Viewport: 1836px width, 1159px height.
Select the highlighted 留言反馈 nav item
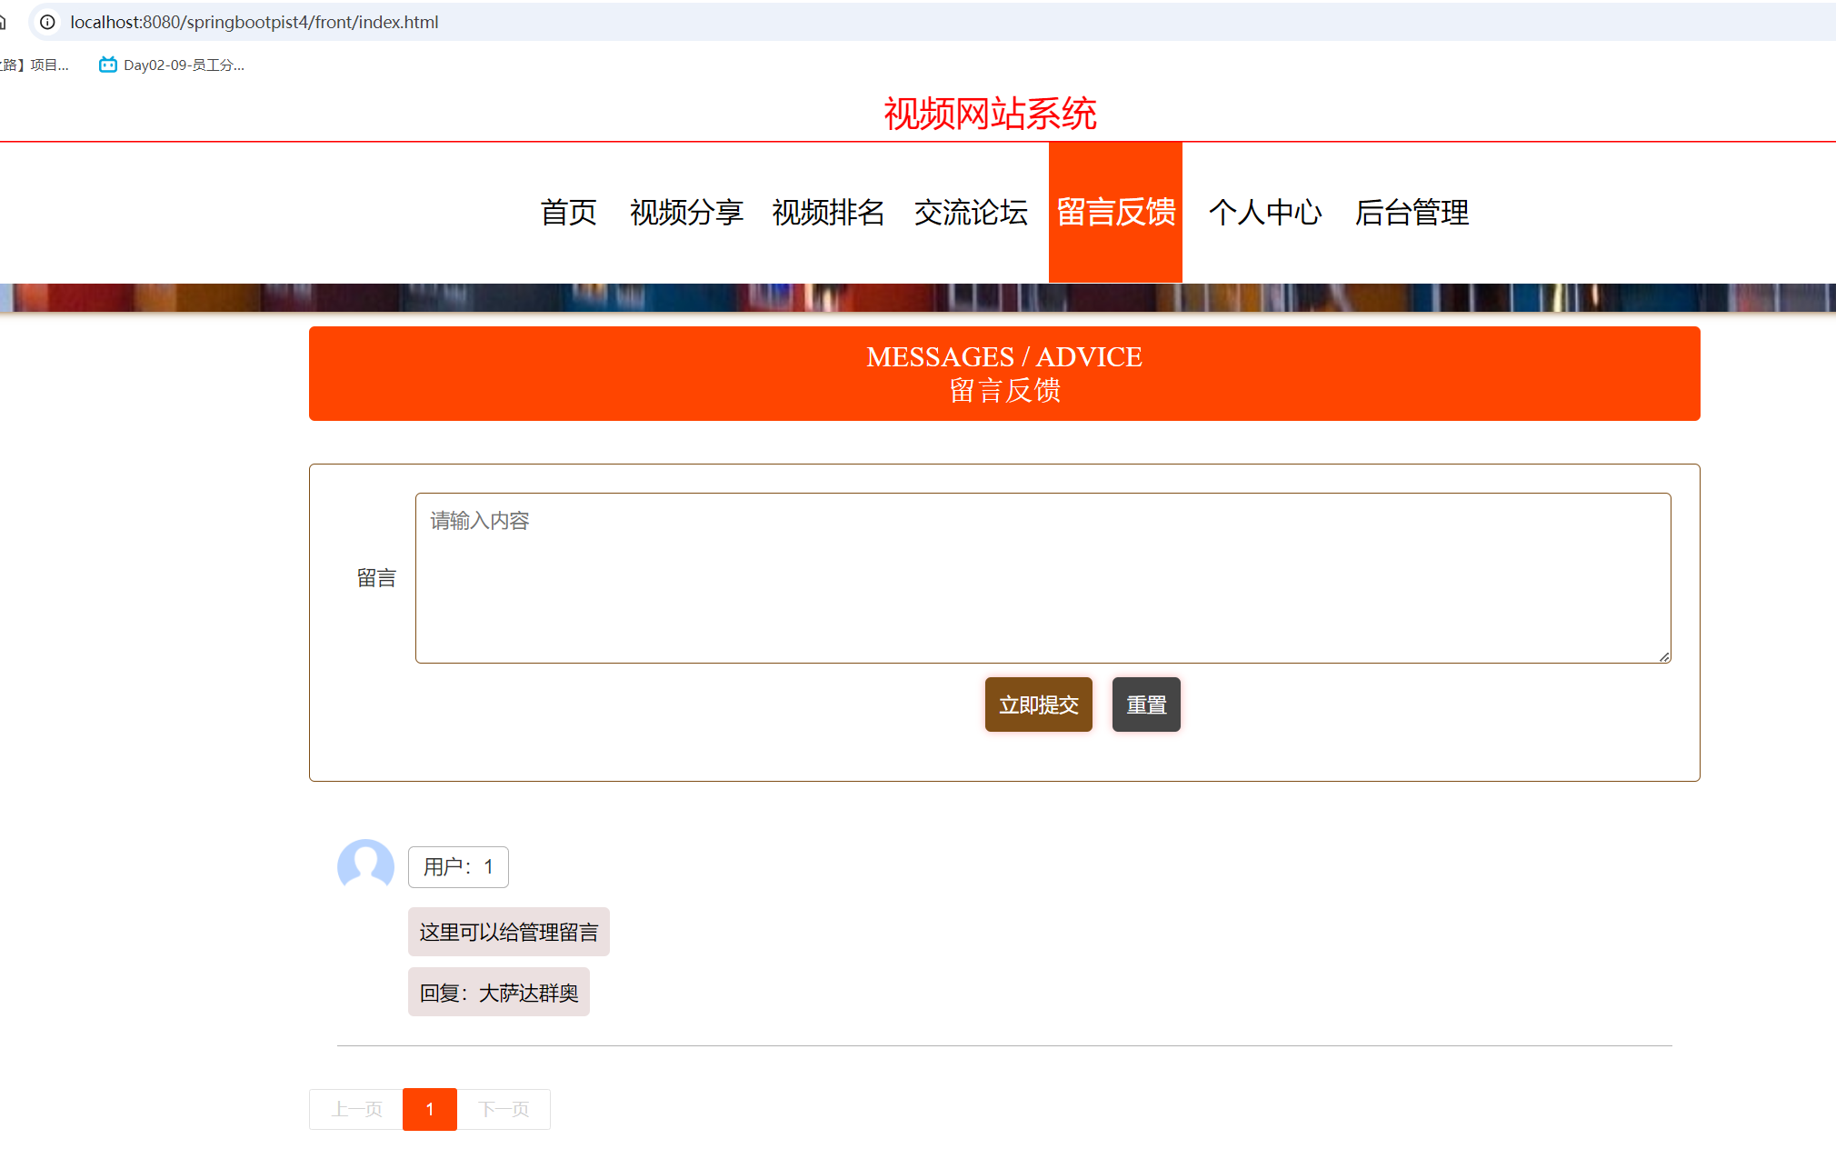coord(1115,213)
